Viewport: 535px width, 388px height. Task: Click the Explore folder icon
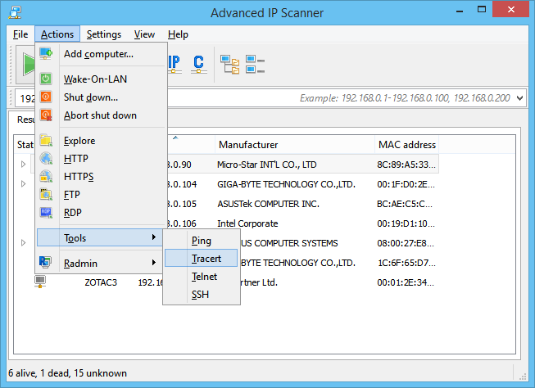[x=46, y=141]
